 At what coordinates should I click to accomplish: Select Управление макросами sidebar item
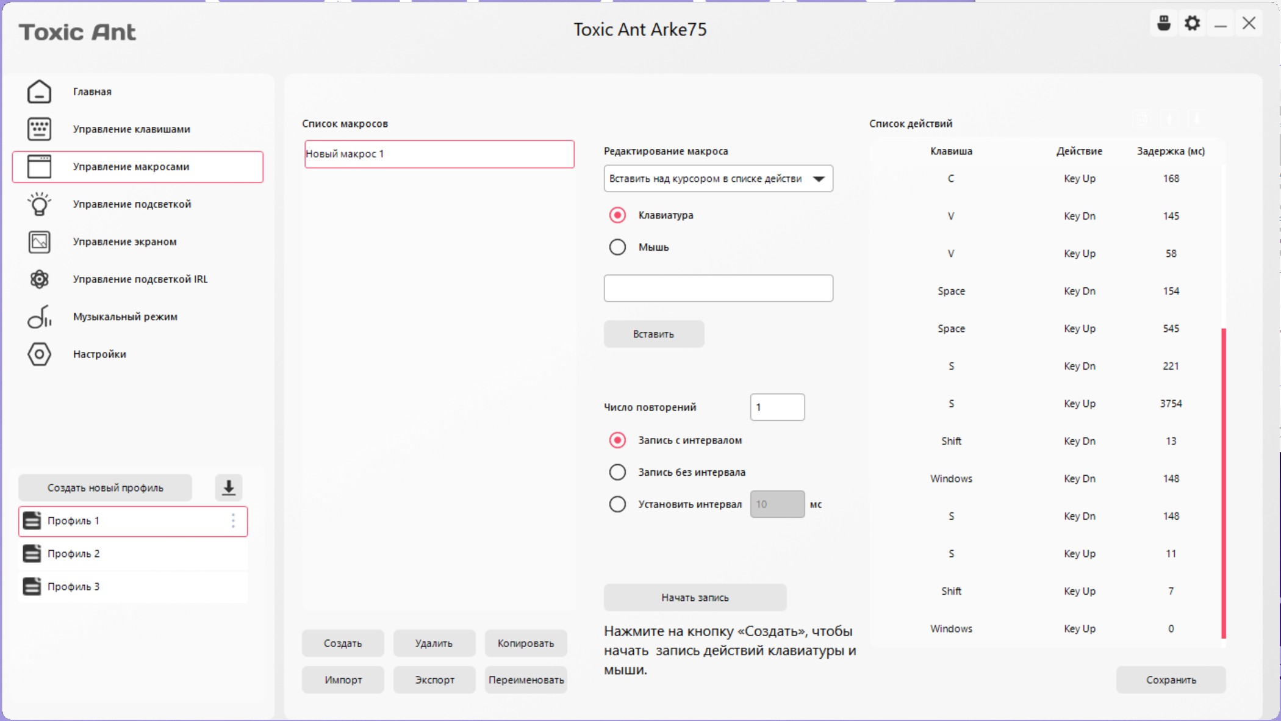[x=137, y=167]
